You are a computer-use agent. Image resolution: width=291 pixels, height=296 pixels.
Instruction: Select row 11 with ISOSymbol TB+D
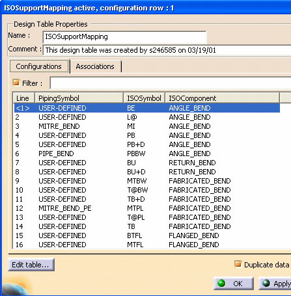click(x=147, y=199)
